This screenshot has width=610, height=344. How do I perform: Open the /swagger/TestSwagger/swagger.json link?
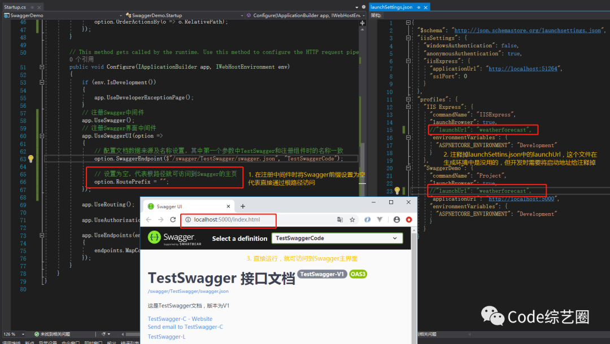[x=188, y=291]
